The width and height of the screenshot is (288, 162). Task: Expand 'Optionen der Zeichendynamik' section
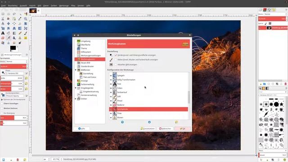click(2, 99)
